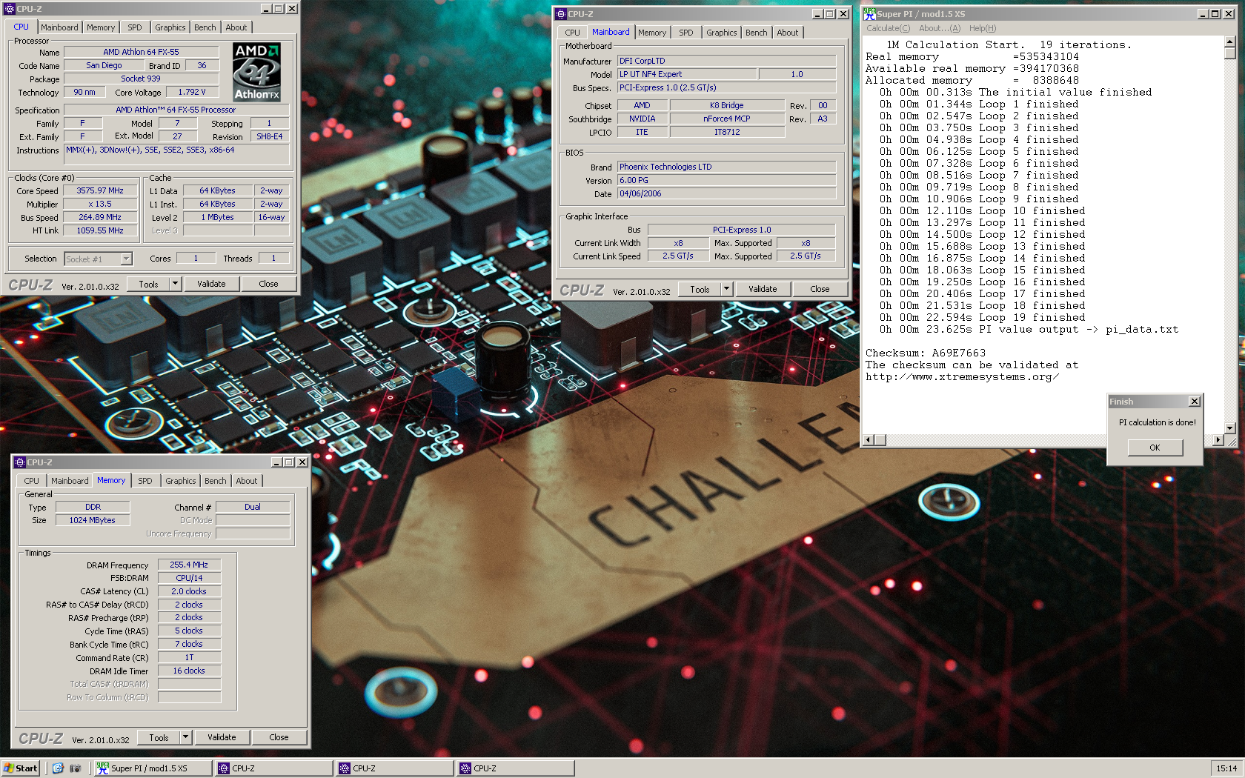
Task: Open Help menu in Super PI
Action: click(983, 28)
